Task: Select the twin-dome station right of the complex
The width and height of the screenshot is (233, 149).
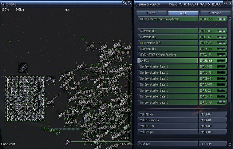Action: pyautogui.click(x=52, y=80)
